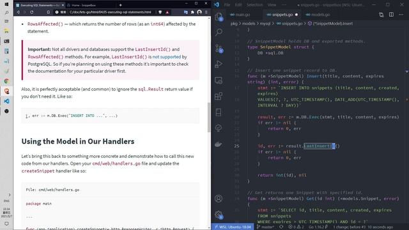Click the browser bookmark icon

[49, 12]
